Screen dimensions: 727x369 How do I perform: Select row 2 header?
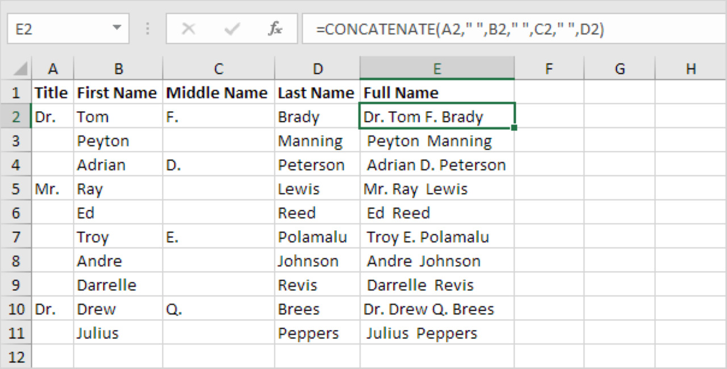(16, 117)
